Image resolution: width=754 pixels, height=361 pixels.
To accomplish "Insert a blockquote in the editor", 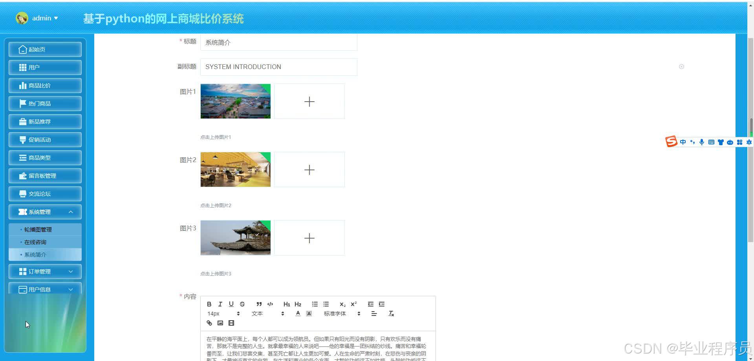I will pyautogui.click(x=259, y=304).
